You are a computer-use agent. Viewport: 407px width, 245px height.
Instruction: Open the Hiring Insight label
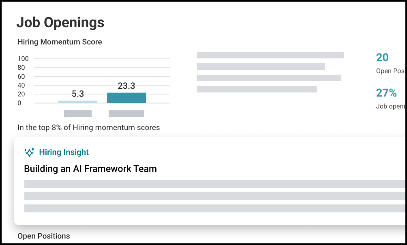tap(64, 153)
